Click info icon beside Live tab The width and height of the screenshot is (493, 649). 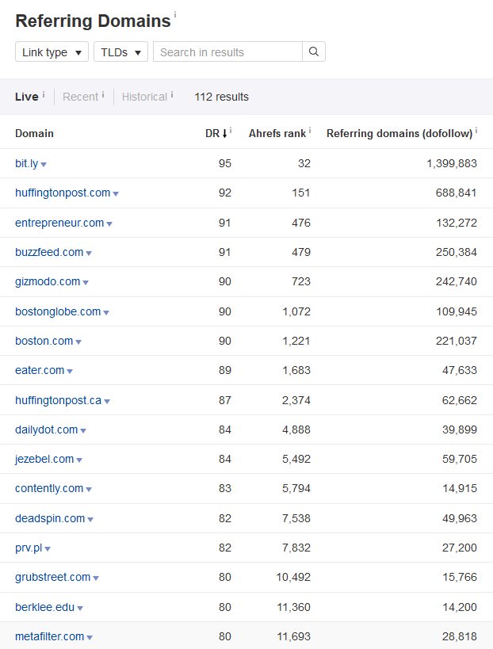(44, 95)
